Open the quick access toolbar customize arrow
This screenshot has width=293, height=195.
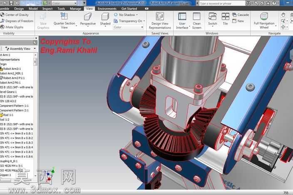tap(84, 3)
